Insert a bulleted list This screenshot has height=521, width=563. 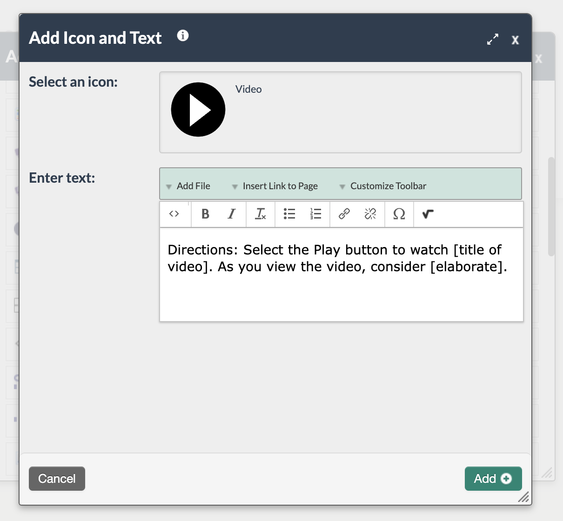(289, 214)
